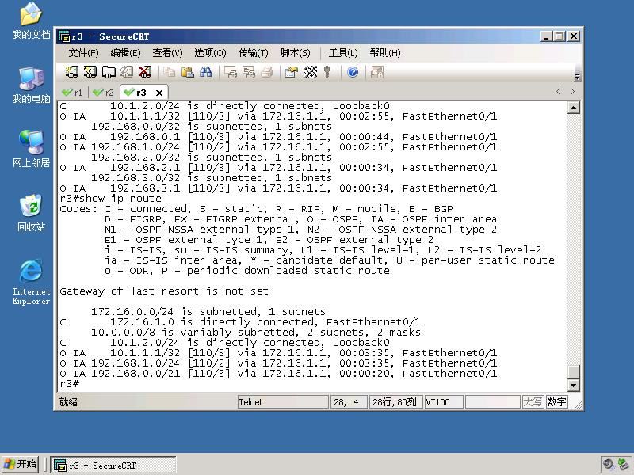634x475 pixels.
Task: Click the 'r3#show ip route' line
Action: point(110,199)
